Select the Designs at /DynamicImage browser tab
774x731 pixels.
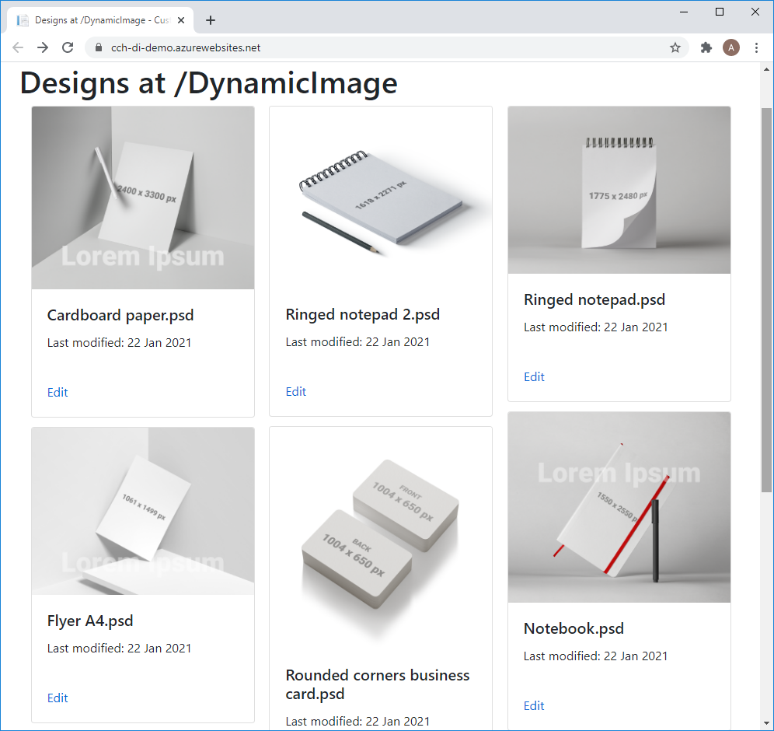[x=100, y=20]
